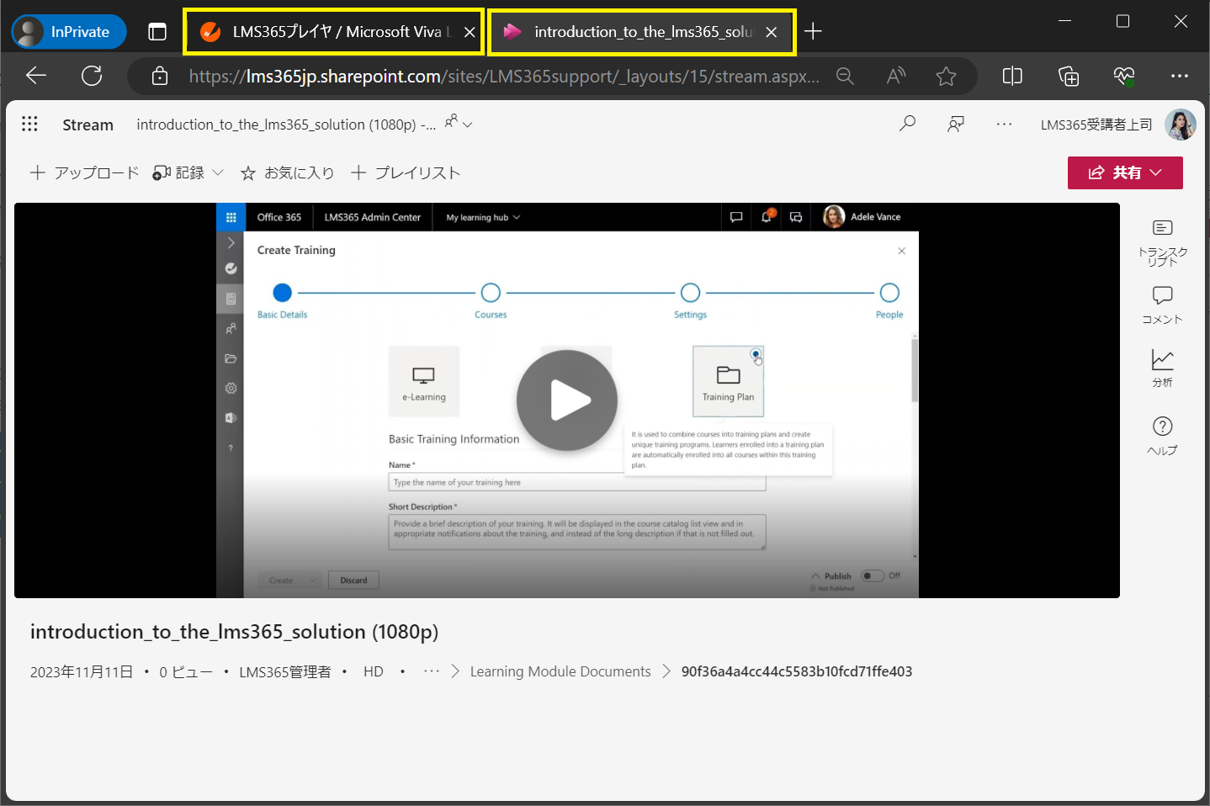Switch to the LMS365プレイヤ browser tab
The width and height of the screenshot is (1210, 806).
click(x=333, y=32)
